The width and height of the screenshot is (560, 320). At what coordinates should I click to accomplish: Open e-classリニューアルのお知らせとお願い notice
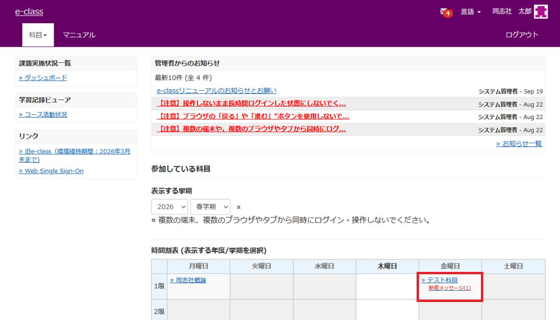pos(216,91)
